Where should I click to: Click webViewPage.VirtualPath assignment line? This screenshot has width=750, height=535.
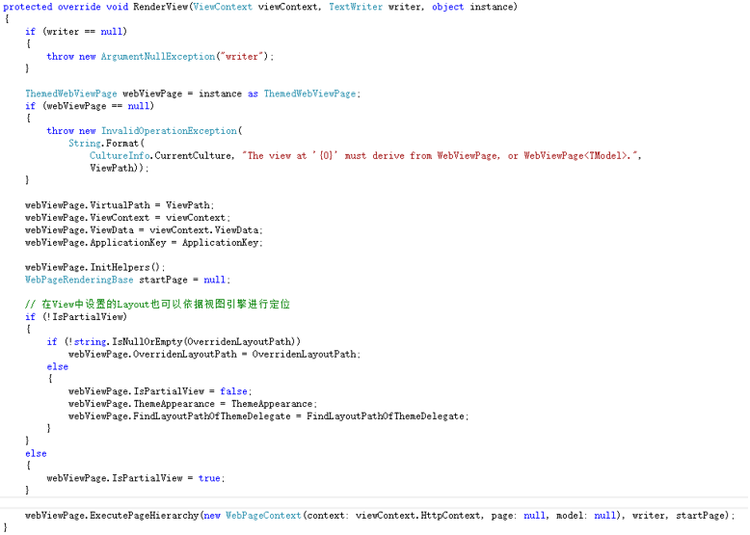tap(120, 205)
